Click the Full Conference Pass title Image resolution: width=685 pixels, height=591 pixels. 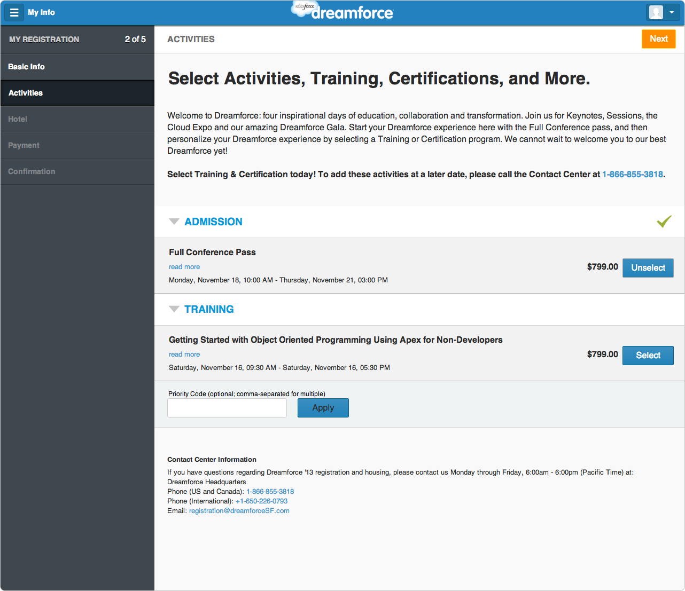tap(212, 252)
